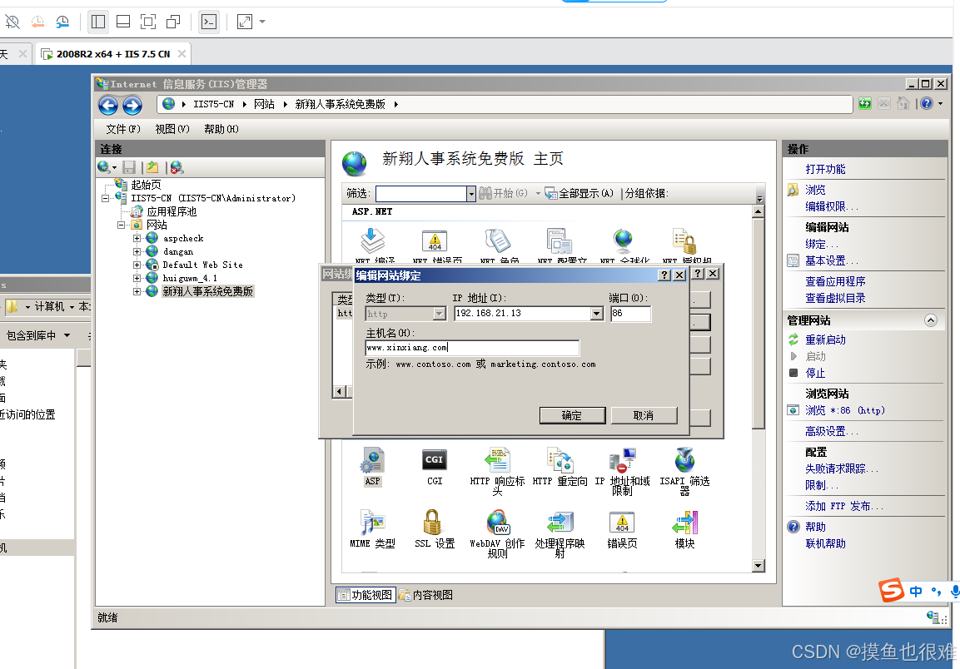Open the 文件(F) menu
Image resolution: width=960 pixels, height=669 pixels.
pos(123,129)
